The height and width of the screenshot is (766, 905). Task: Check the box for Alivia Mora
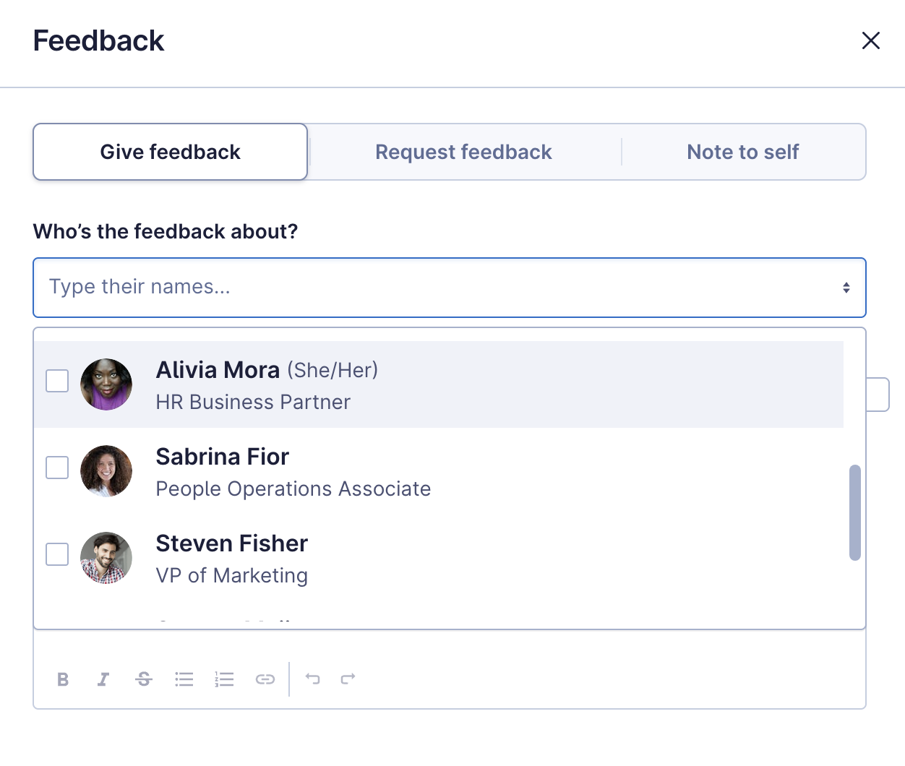pyautogui.click(x=57, y=381)
